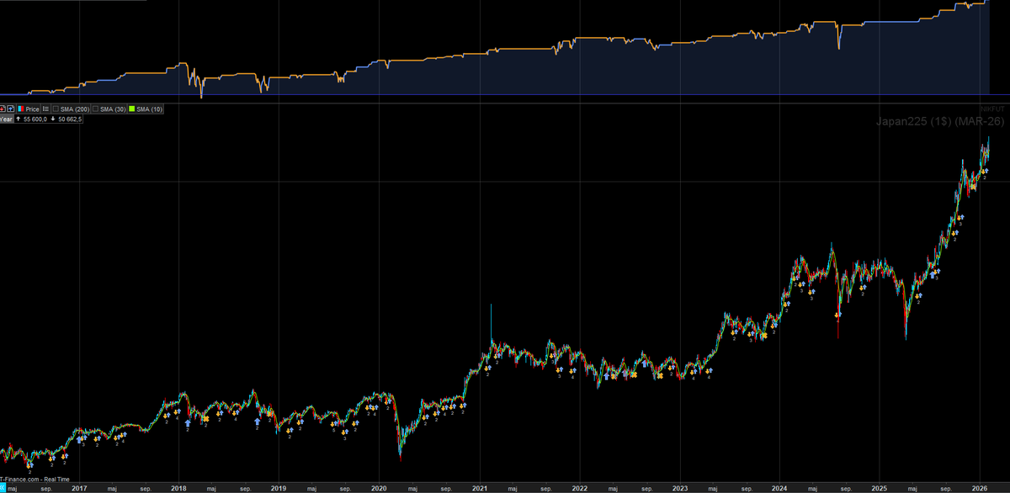Image resolution: width=1010 pixels, height=493 pixels.
Task: Enable the SMA (200) checkbox
Action: [56, 109]
